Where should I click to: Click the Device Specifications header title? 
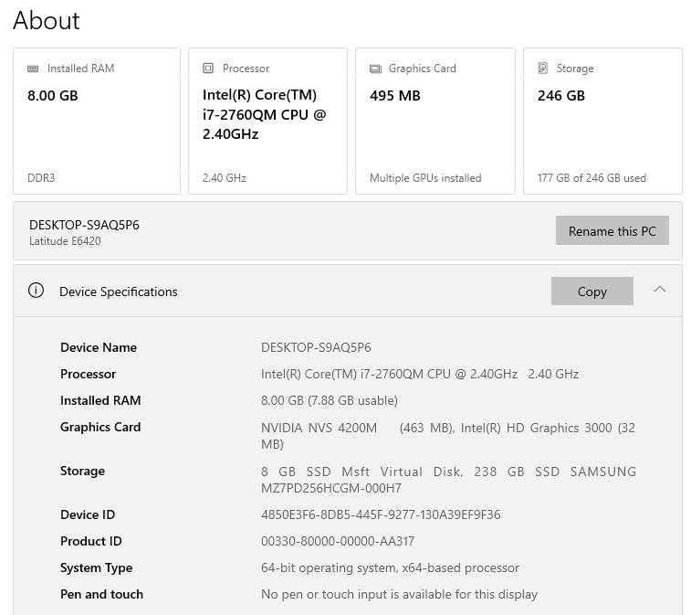pyautogui.click(x=119, y=292)
